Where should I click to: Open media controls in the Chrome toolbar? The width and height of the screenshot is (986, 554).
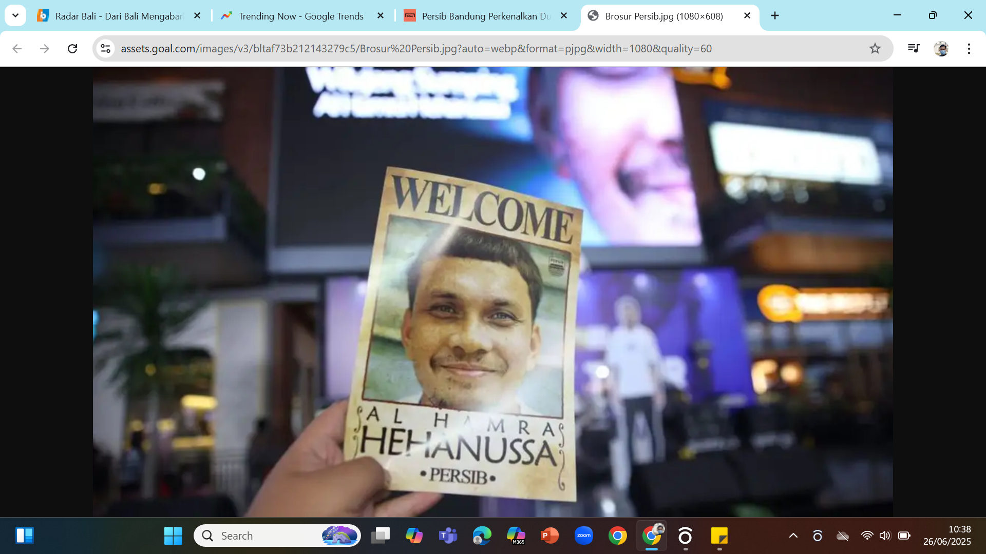click(913, 49)
